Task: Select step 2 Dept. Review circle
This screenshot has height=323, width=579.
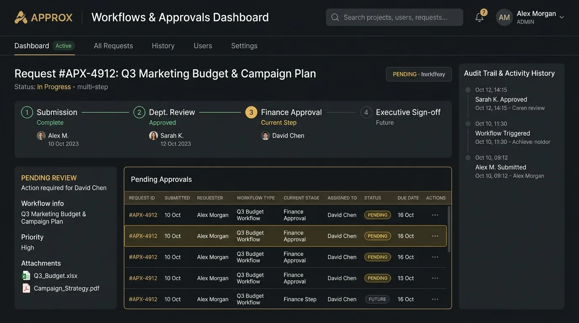Action: pos(139,112)
